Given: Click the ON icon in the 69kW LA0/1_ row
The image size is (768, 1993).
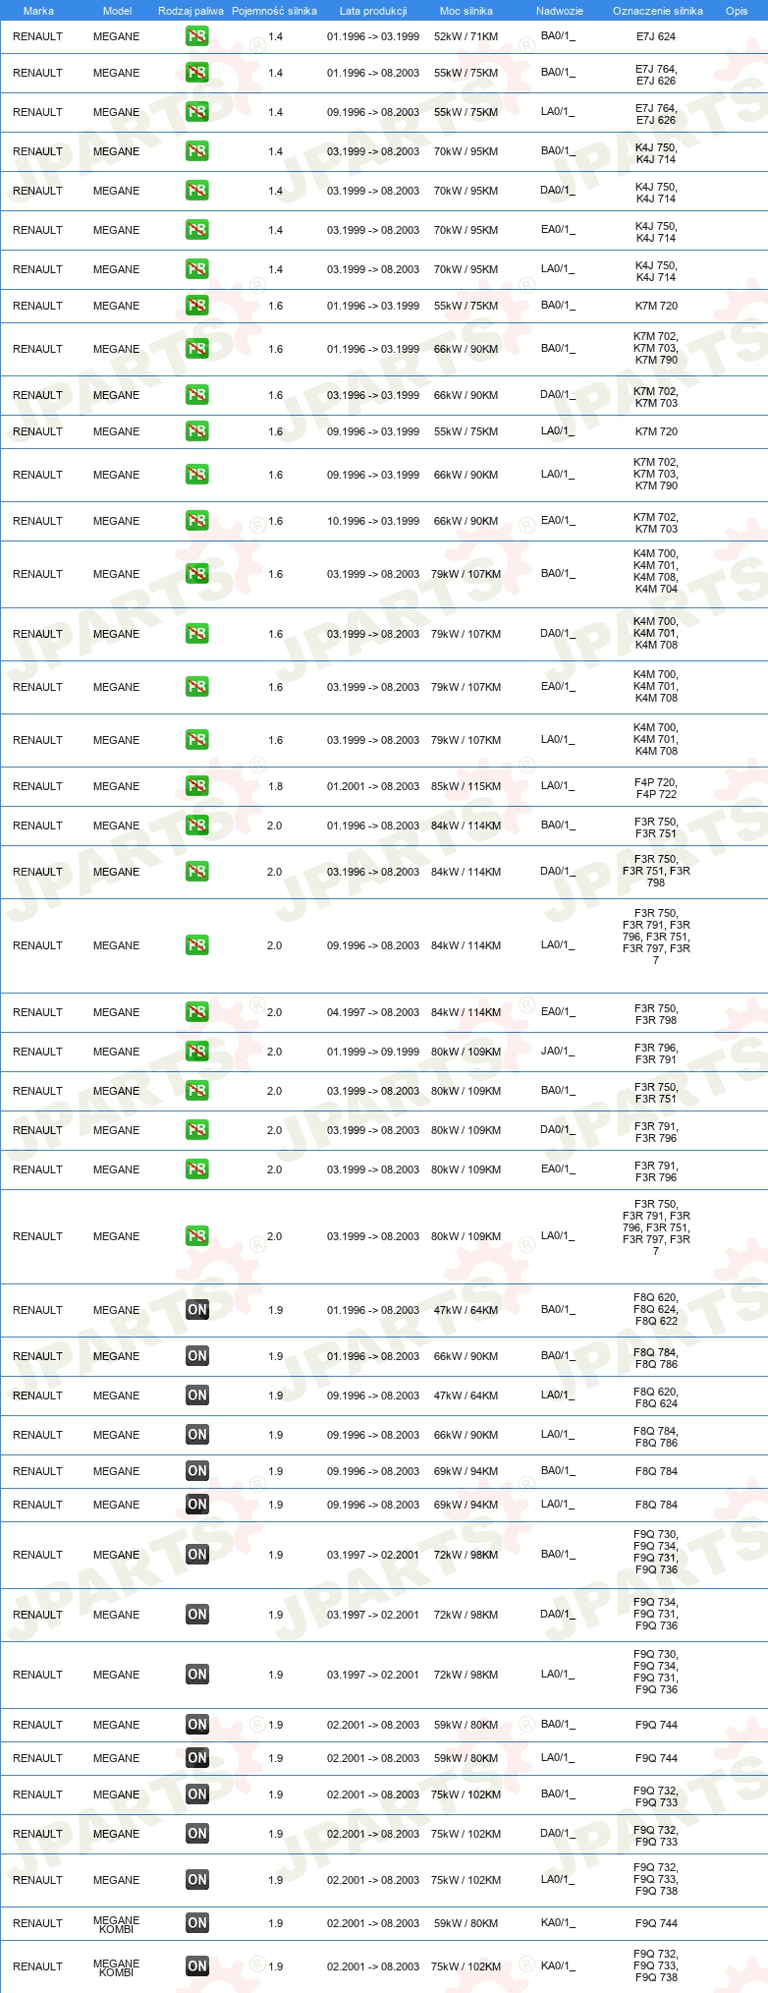Looking at the screenshot, I should point(197,1505).
